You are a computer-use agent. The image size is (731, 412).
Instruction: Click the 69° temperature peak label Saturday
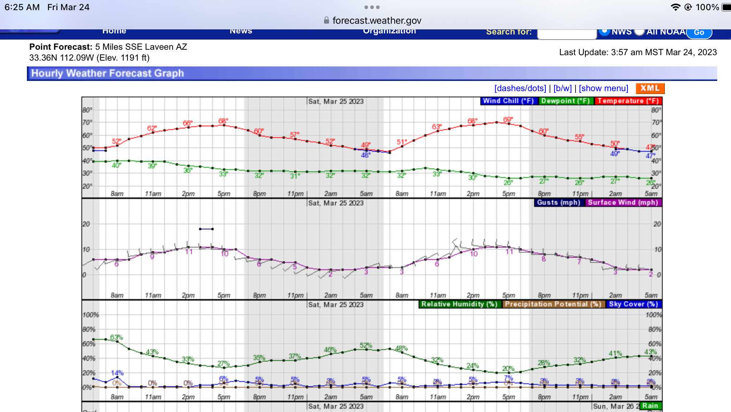pos(508,119)
